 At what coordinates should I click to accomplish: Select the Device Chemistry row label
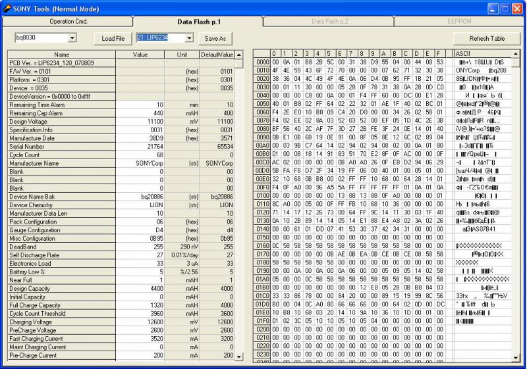[x=61, y=205]
